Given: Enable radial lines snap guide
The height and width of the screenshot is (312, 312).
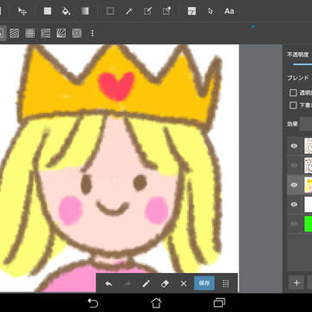Looking at the screenshot, I should (x=62, y=33).
